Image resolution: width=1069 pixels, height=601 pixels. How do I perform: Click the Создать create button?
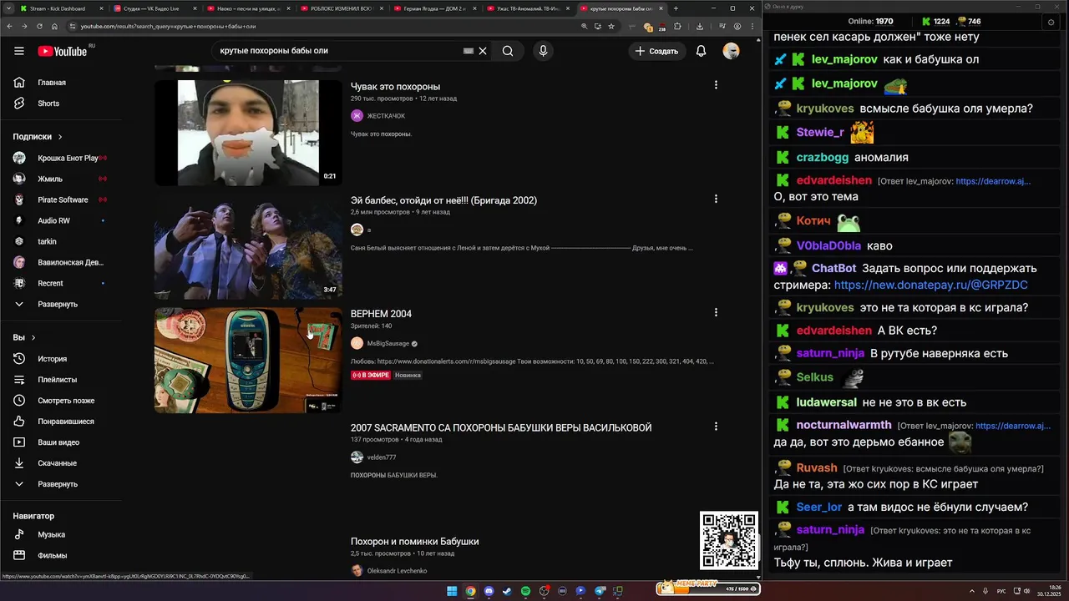click(x=656, y=51)
